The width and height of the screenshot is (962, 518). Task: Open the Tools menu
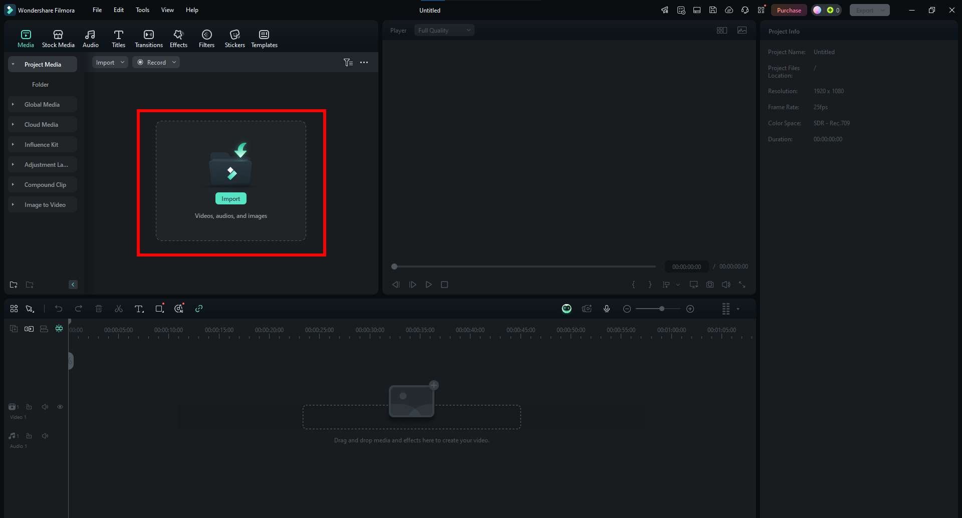pos(142,10)
